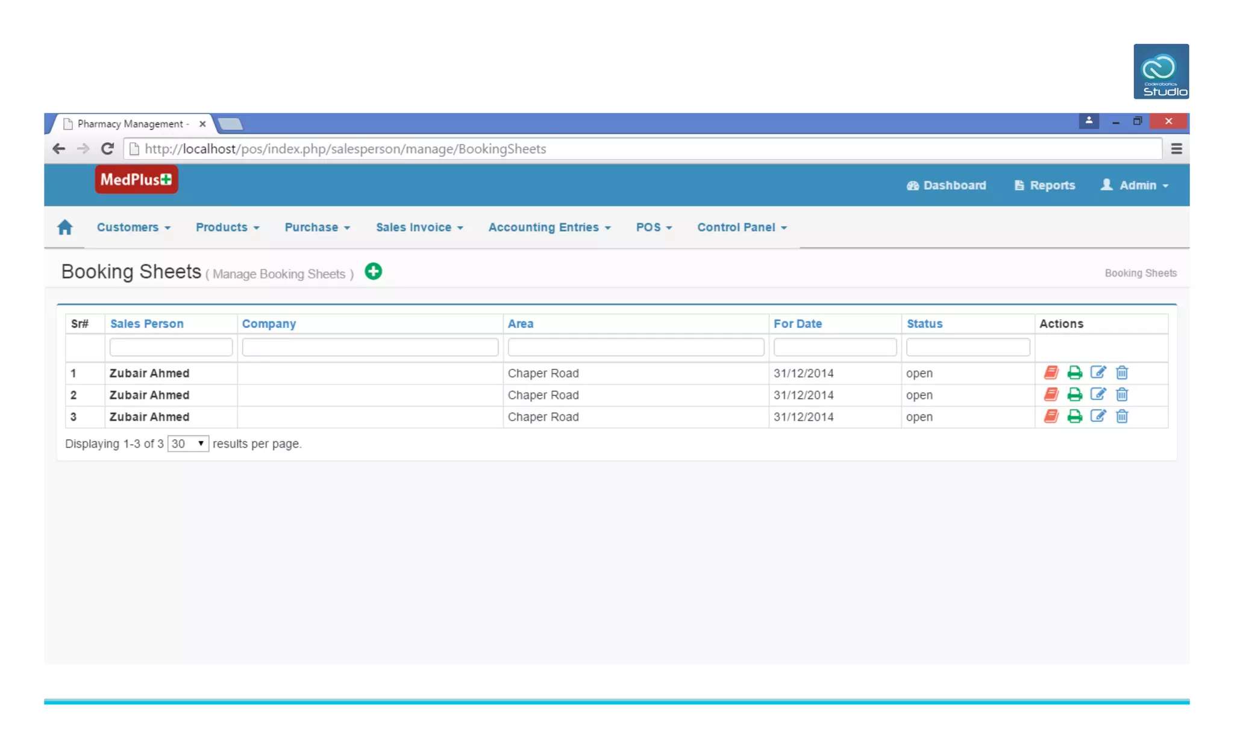The width and height of the screenshot is (1234, 749).
Task: Open the results per page selector
Action: 188,443
